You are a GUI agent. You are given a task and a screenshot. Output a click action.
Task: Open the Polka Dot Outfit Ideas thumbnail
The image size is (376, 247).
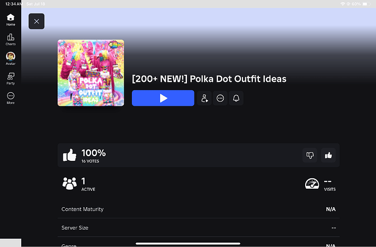[91, 73]
